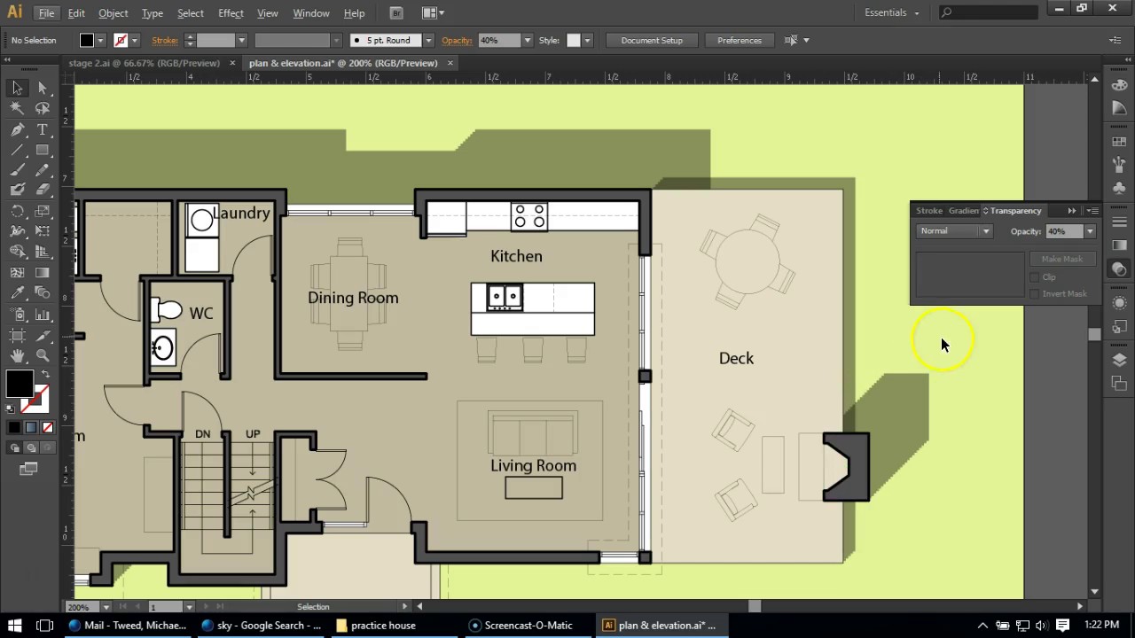1135x638 pixels.
Task: Select the Pen tool
Action: pos(17,129)
